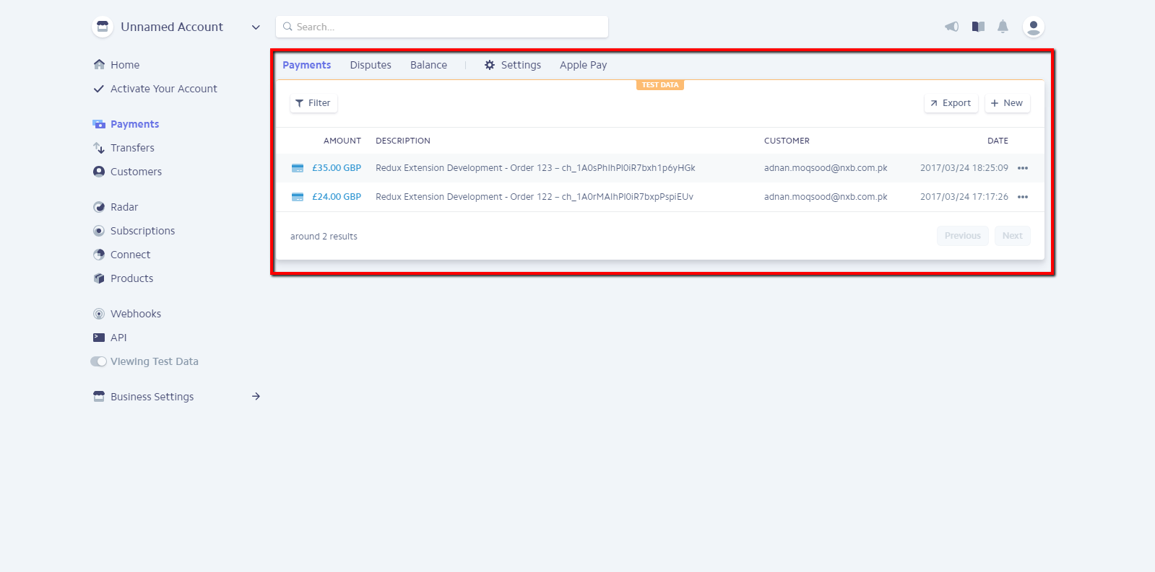Click Order 122 description text
This screenshot has height=572, width=1155.
pos(535,197)
